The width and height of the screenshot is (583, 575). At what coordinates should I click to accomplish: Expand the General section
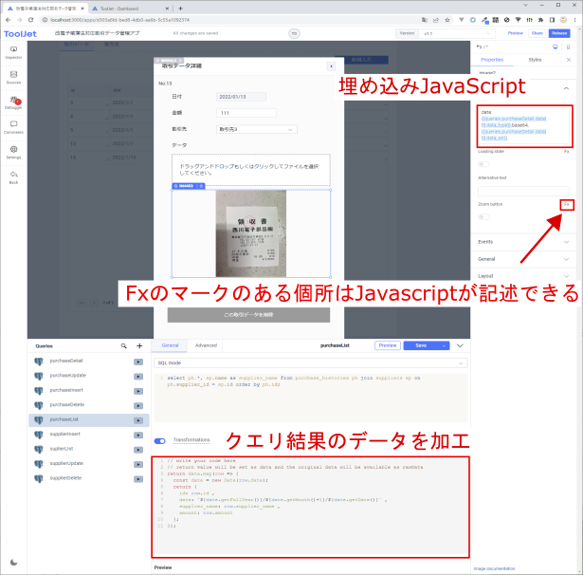[x=523, y=259]
